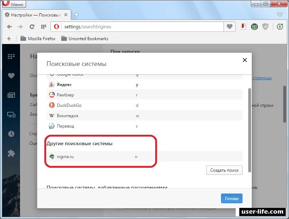Open a new tab with plus icon
This screenshot has height=219, width=289.
(x=76, y=15)
